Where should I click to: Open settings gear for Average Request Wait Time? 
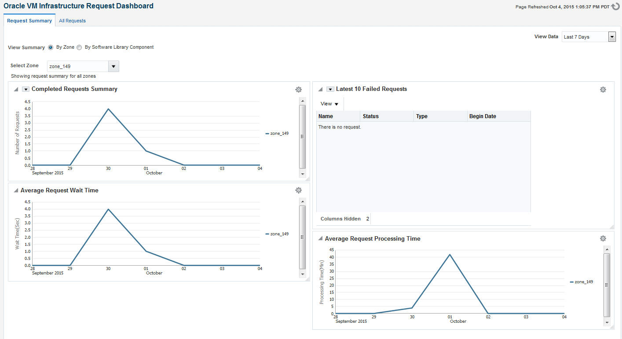click(x=299, y=190)
